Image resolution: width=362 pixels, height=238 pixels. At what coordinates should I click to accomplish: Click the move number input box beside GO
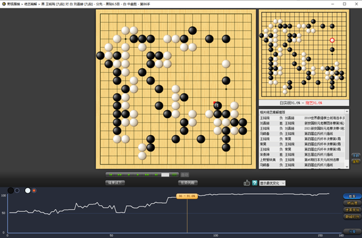coord(165,175)
